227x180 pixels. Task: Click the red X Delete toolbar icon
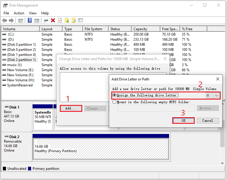click(x=53, y=20)
